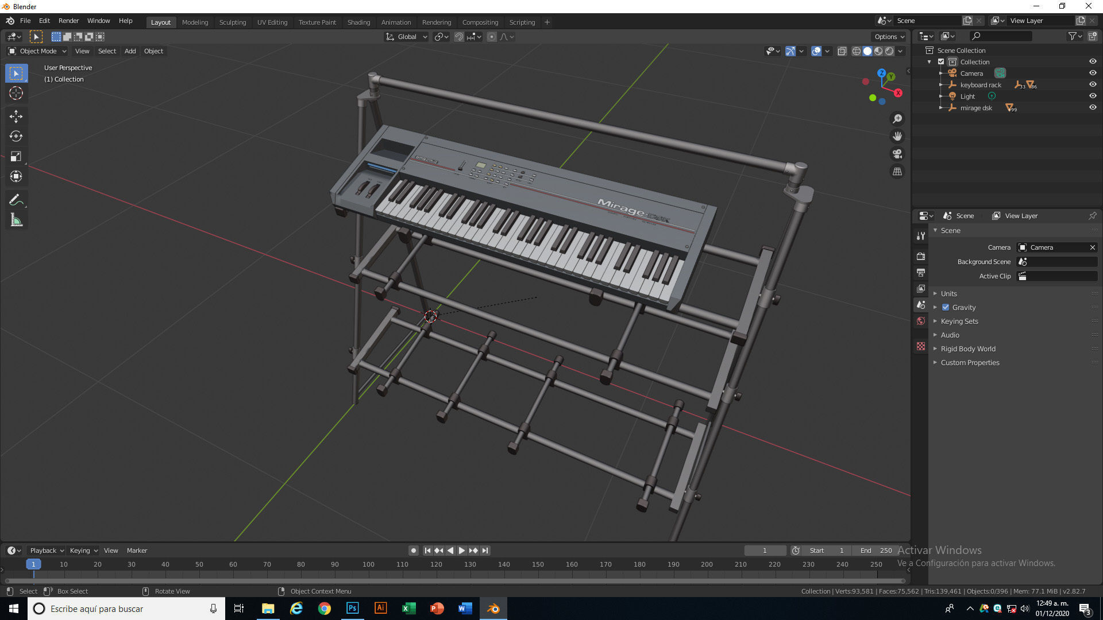The height and width of the screenshot is (620, 1103).
Task: Switch to the Modeling workspace tab
Action: (195, 22)
